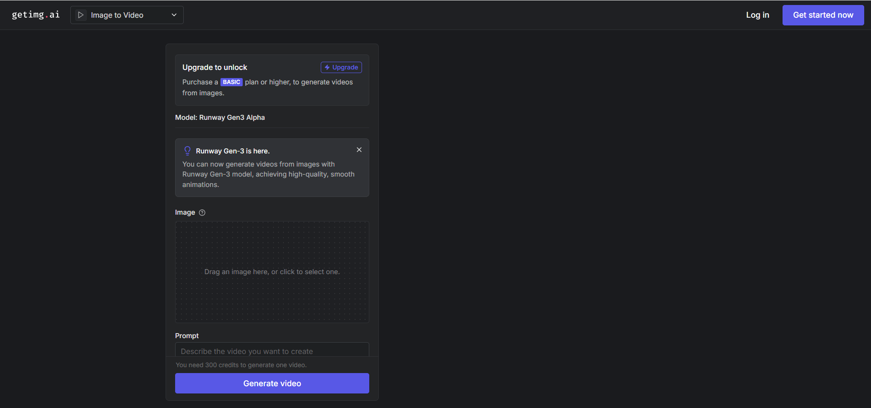Click the lightning bolt Upgrade icon
The height and width of the screenshot is (408, 871).
pos(327,68)
